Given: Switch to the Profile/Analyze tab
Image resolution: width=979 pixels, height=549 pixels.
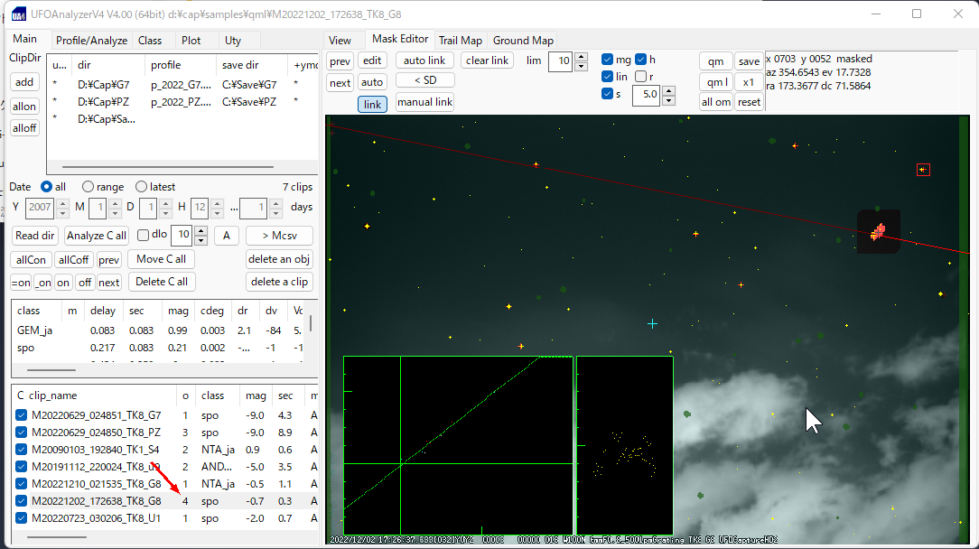Looking at the screenshot, I should pos(91,41).
